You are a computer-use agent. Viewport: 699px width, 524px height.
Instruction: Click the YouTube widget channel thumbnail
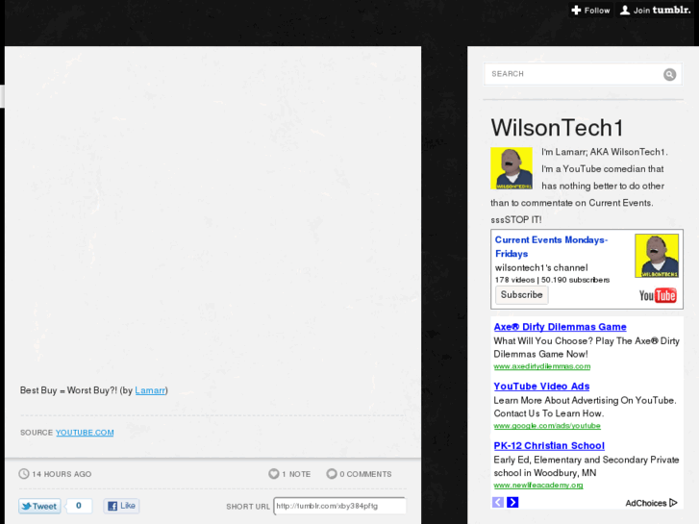click(657, 256)
